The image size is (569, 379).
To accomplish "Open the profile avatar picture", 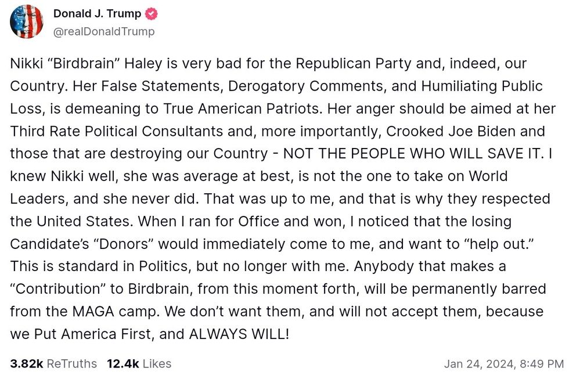I will tap(26, 22).
